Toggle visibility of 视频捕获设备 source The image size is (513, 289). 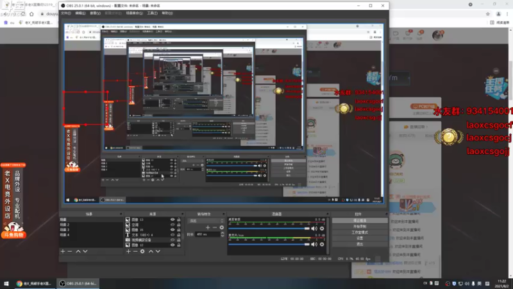coord(172,240)
